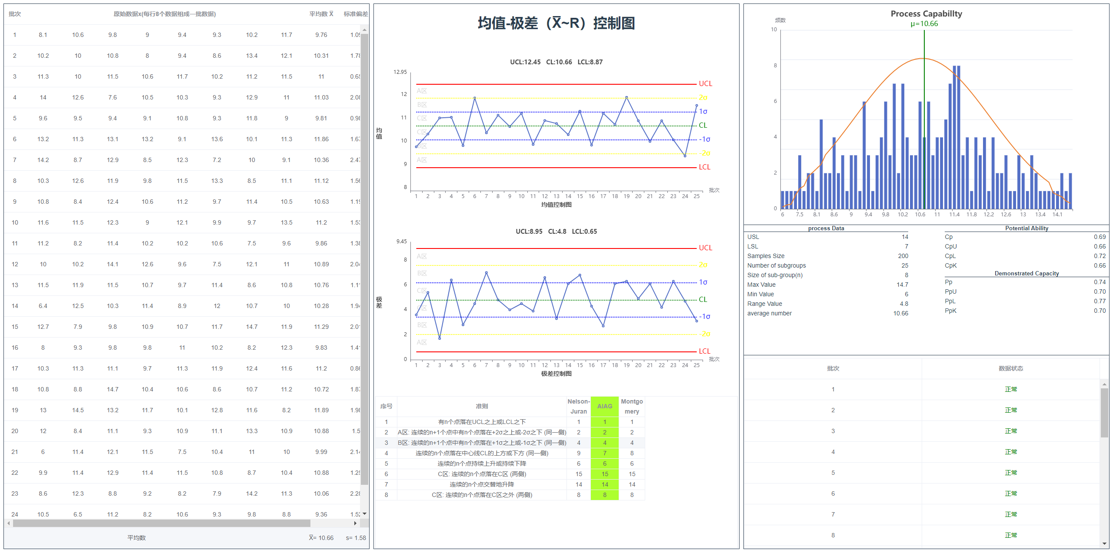Click the 批次 header in data table
The height and width of the screenshot is (553, 1113).
[15, 14]
